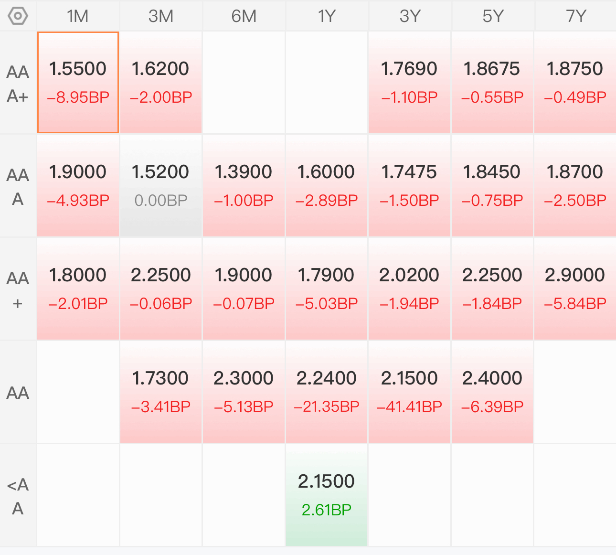
Task: Open AA 5Y cell 2.4000
Action: 492,392
